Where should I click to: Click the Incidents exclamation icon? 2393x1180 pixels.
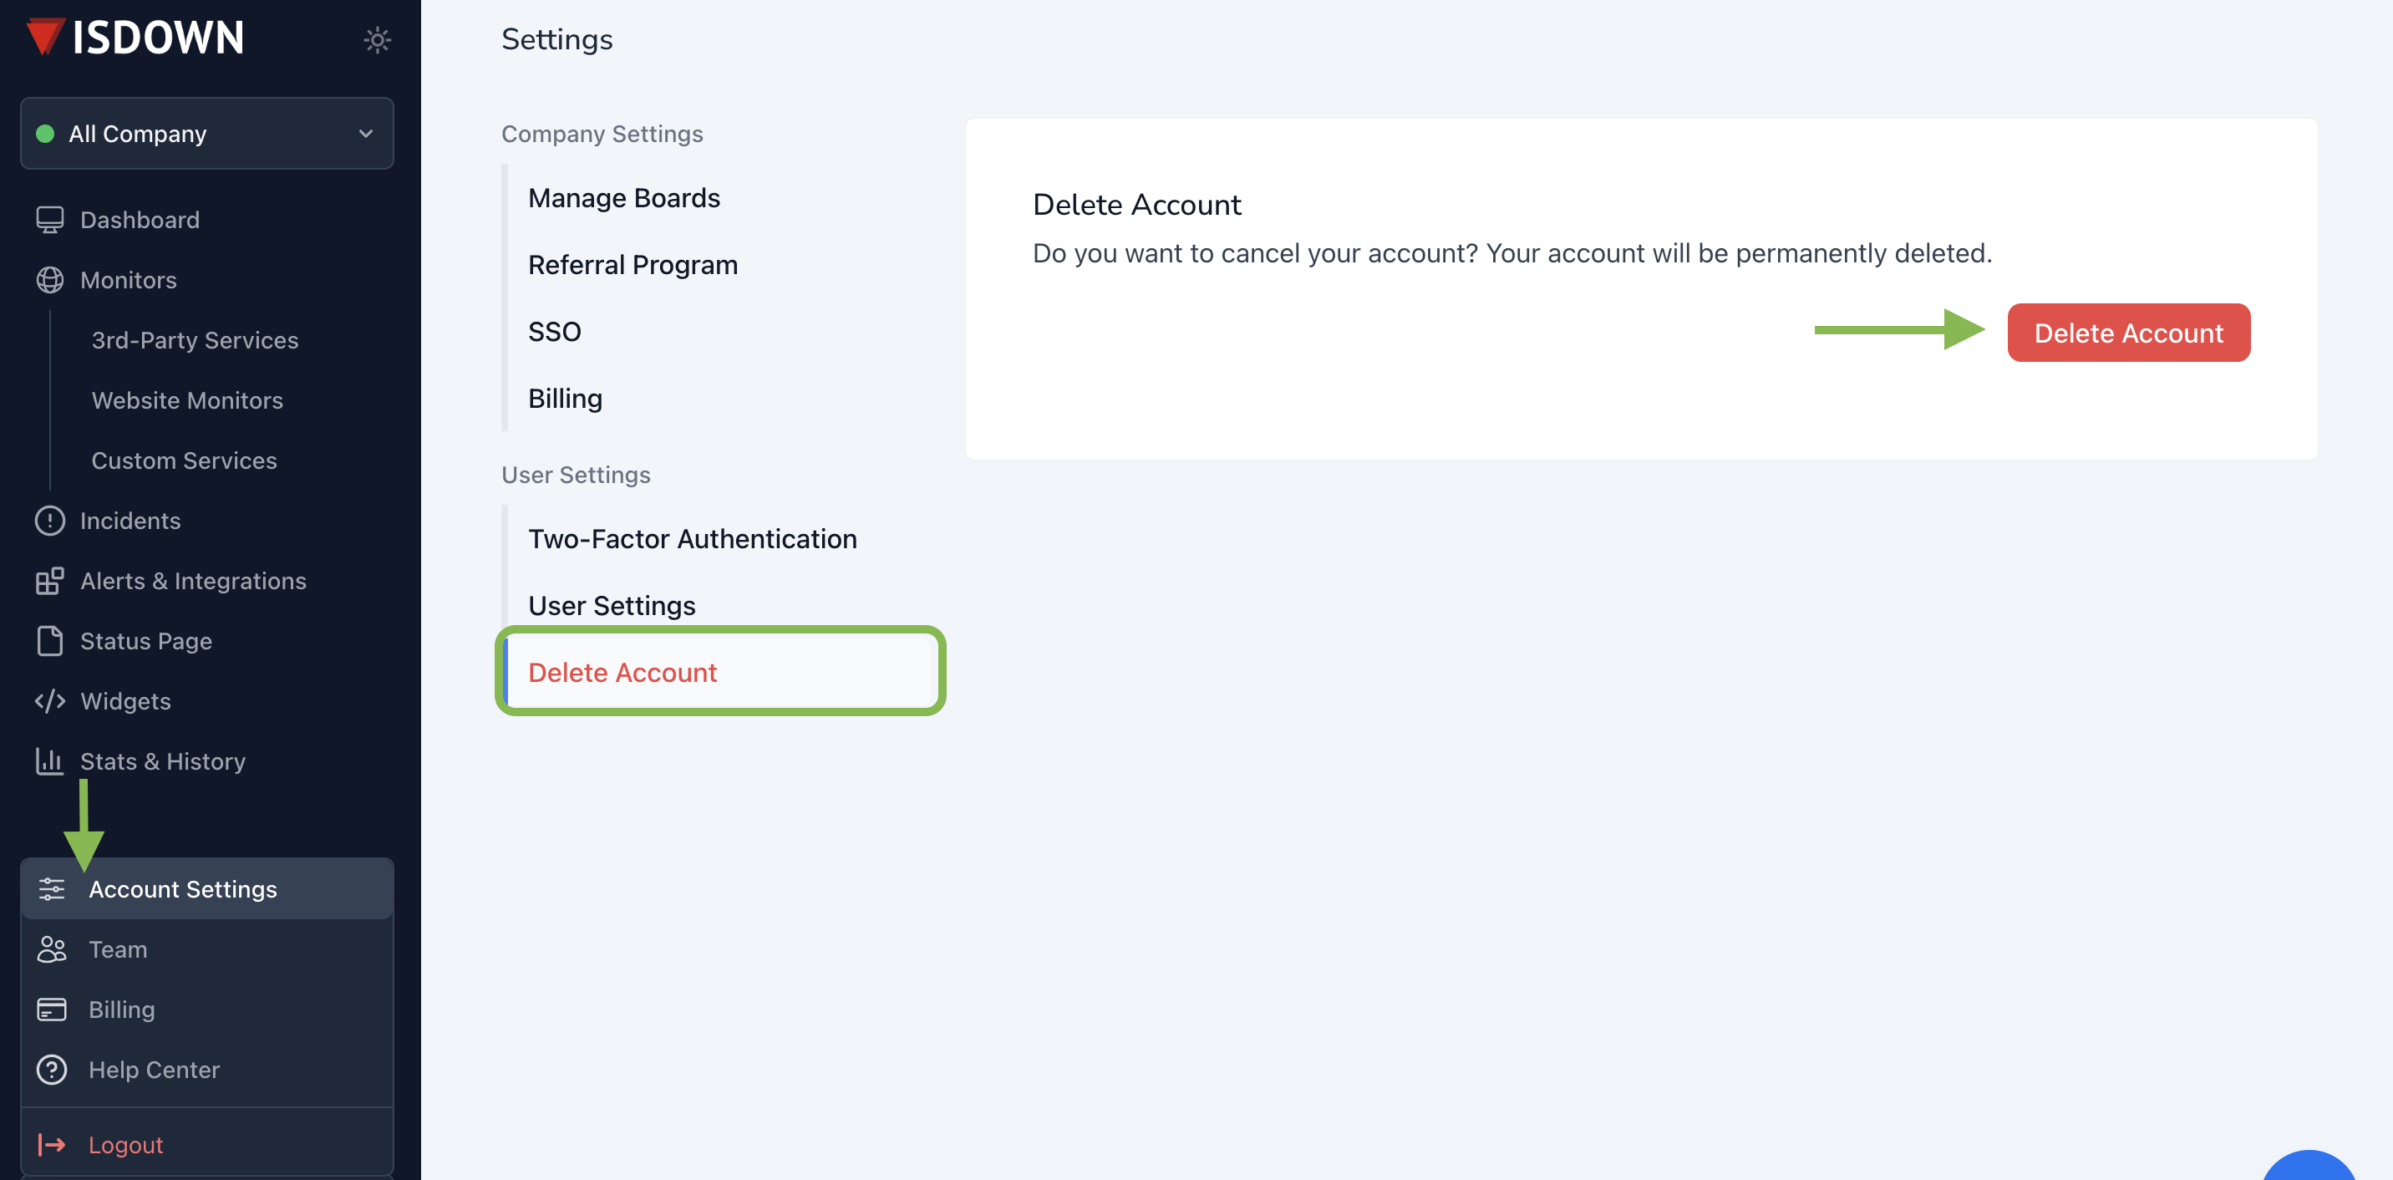[x=49, y=521]
